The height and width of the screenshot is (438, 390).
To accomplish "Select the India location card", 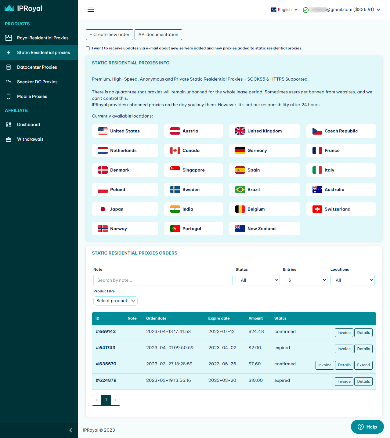I will (x=193, y=209).
